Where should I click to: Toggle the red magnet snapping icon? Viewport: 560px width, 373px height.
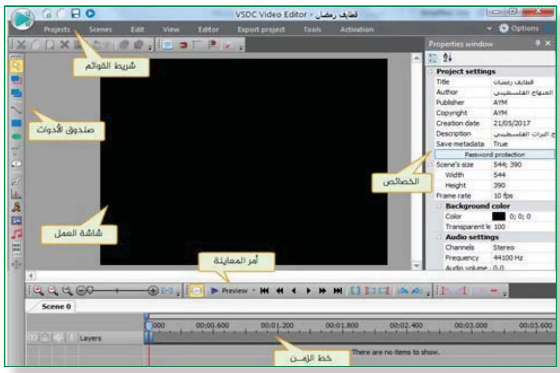point(183,45)
